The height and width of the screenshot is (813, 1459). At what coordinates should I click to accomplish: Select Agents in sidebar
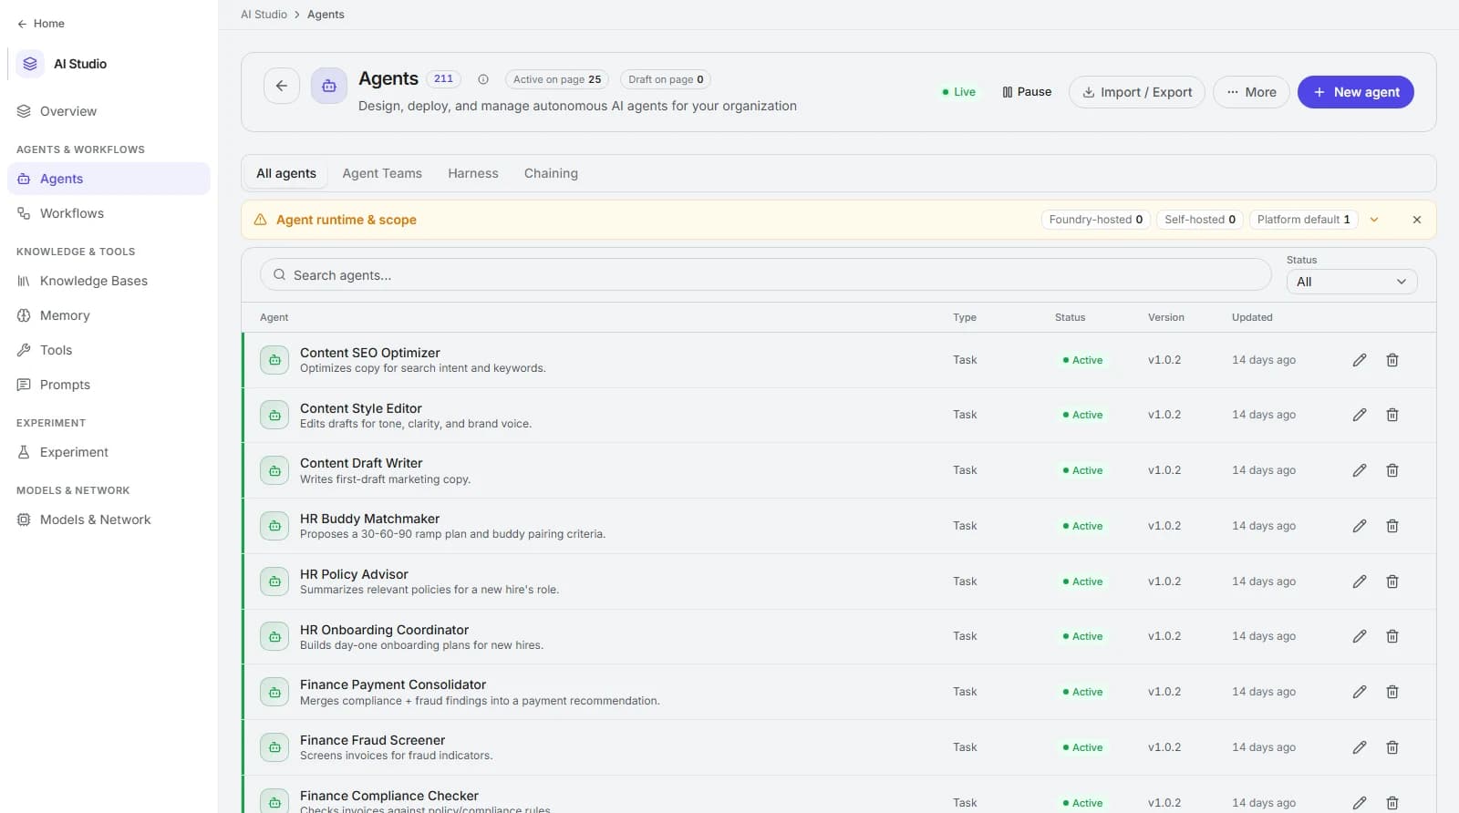click(109, 179)
